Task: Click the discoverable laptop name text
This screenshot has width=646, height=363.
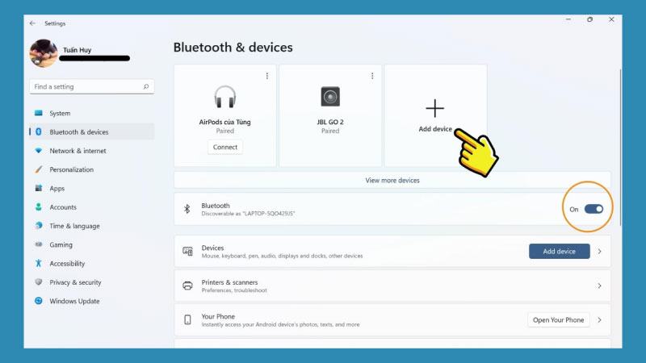Action: (x=248, y=214)
